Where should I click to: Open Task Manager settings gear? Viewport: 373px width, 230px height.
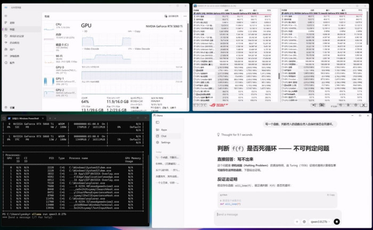click(6, 107)
